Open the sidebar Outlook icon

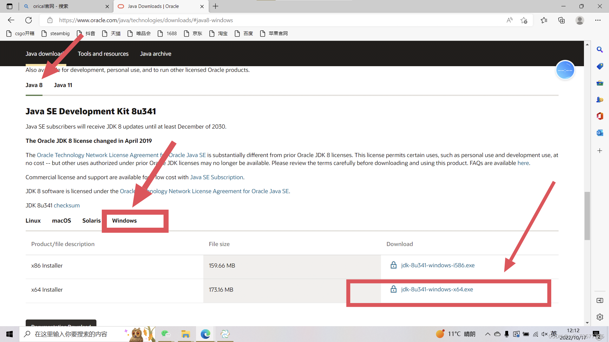pos(600,133)
